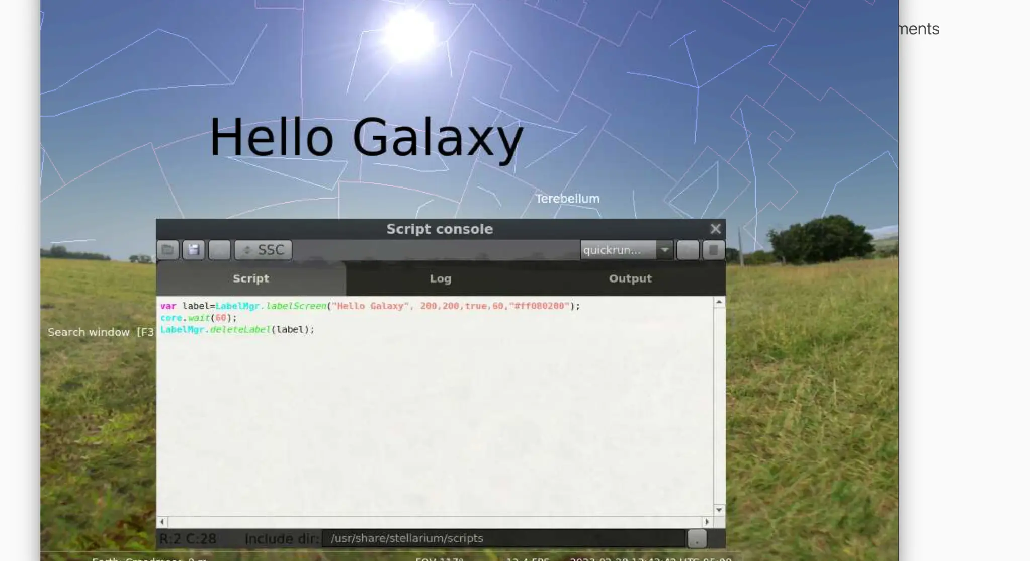The height and width of the screenshot is (561, 1030).
Task: Click the Terebellum star label
Action: [566, 198]
